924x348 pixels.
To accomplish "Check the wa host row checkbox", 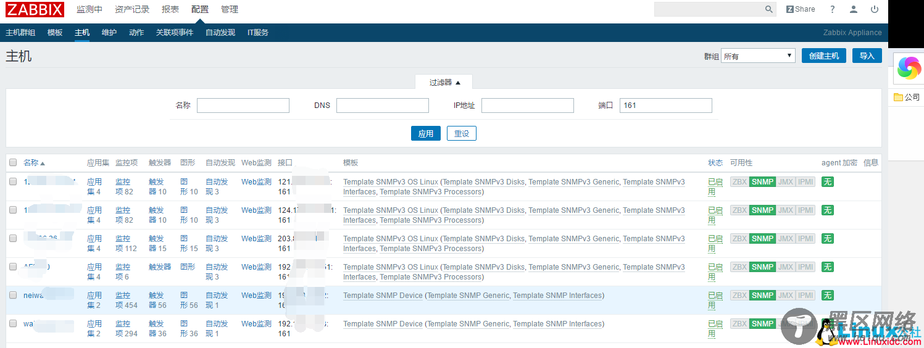I will pos(13,324).
